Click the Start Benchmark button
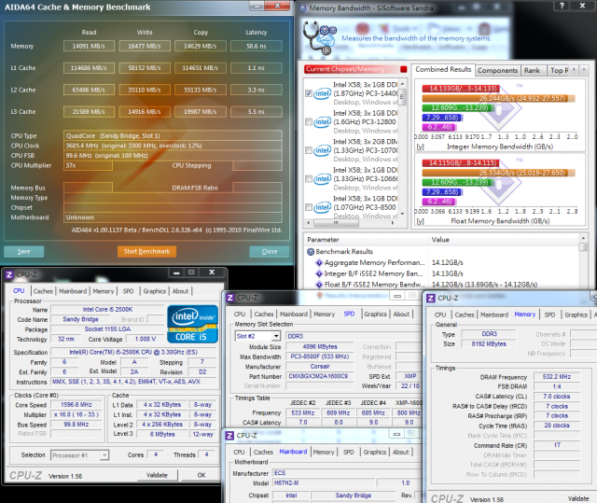Screen dimensions: 597x503 (146, 251)
